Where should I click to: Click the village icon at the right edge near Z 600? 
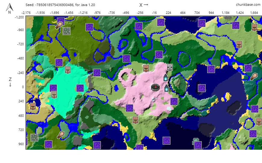tap(259, 122)
